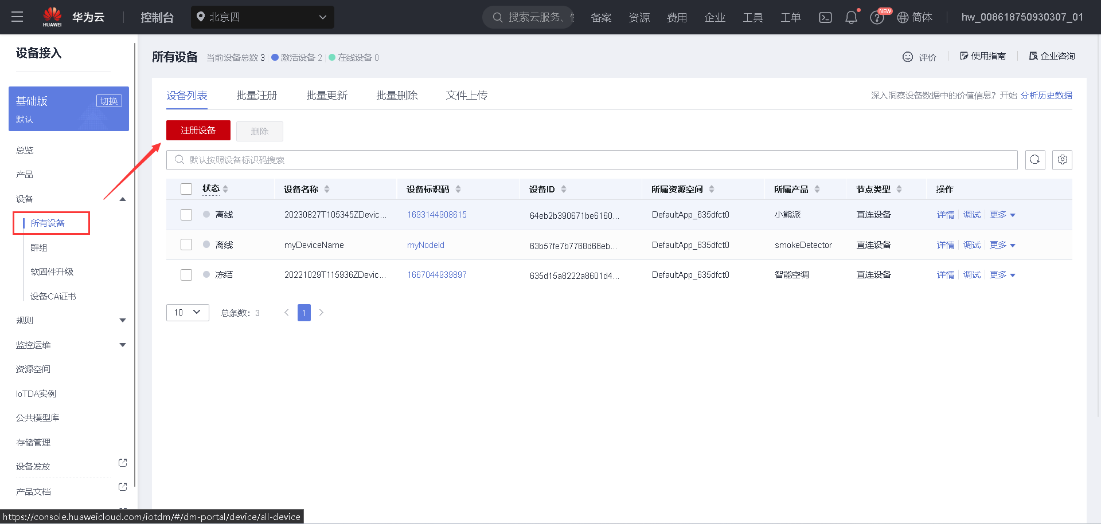Refresh the device list with the refresh icon
The height and width of the screenshot is (524, 1101).
click(1035, 160)
